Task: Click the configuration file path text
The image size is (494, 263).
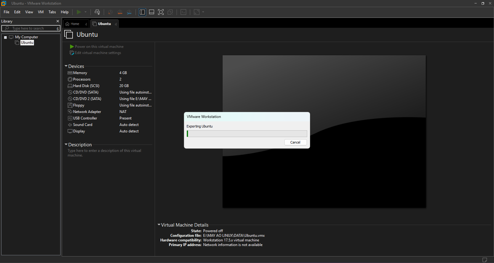Action: click(x=234, y=236)
